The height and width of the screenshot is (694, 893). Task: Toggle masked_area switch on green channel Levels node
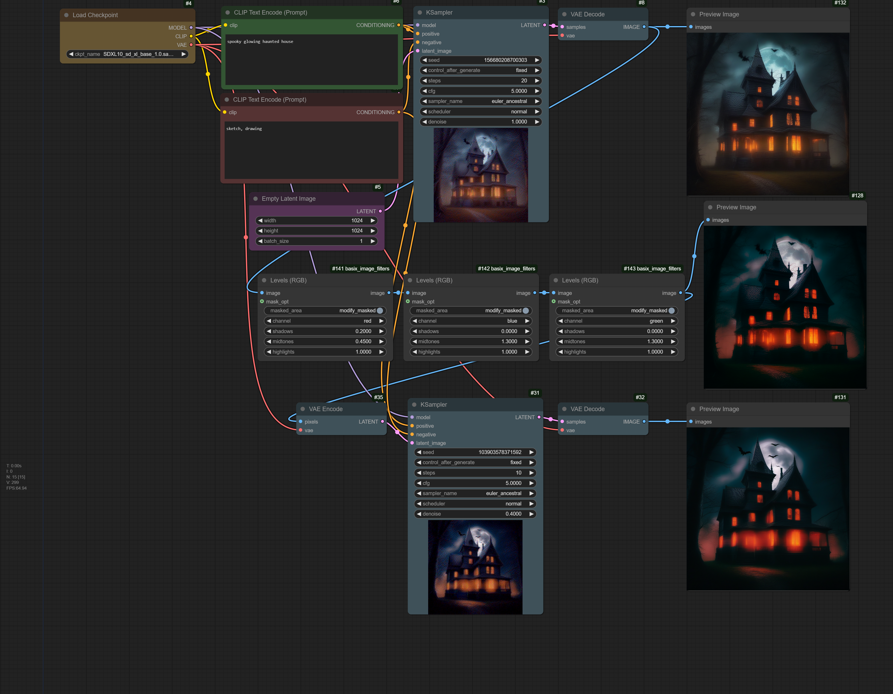click(672, 311)
